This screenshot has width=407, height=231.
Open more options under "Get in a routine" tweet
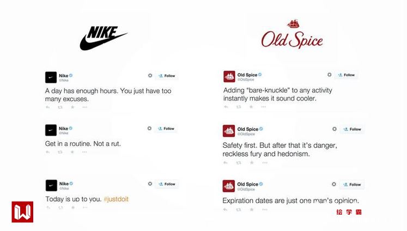coord(84,152)
